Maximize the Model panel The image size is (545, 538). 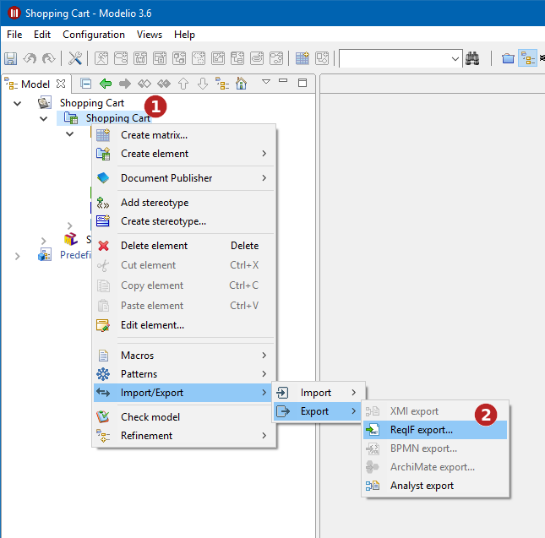coord(302,83)
